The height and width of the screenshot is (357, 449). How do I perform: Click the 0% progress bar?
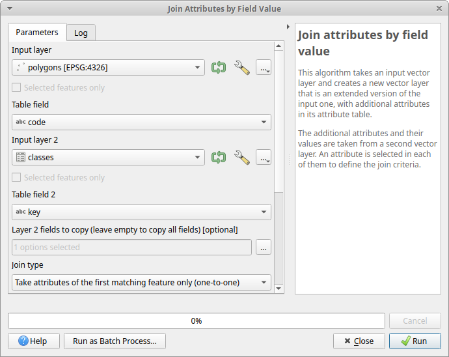point(196,321)
